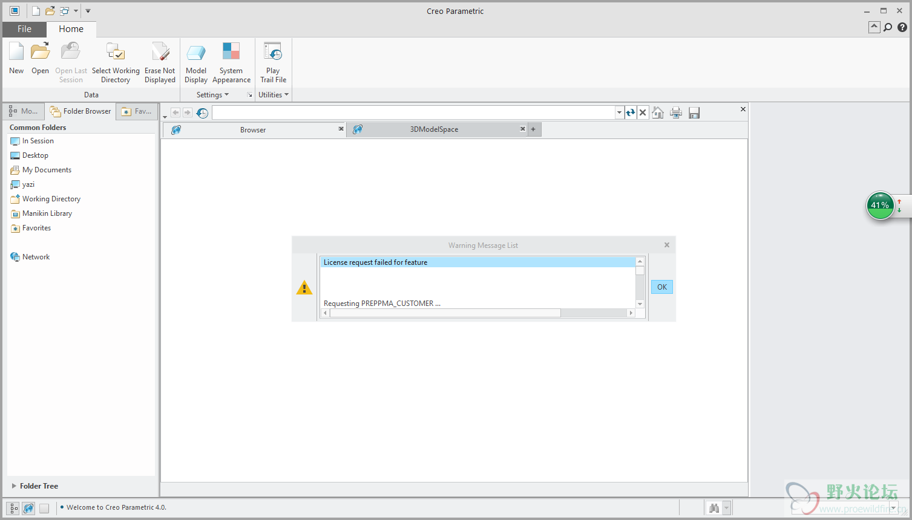Image resolution: width=912 pixels, height=520 pixels.
Task: Click the warning list scroll-down arrow
Action: 640,304
